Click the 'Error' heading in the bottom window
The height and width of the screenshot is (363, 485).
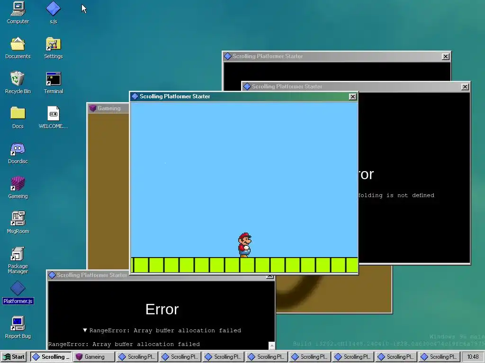click(162, 309)
